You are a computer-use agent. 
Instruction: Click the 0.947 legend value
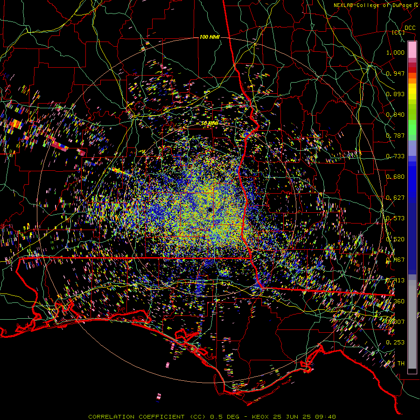pos(395,73)
